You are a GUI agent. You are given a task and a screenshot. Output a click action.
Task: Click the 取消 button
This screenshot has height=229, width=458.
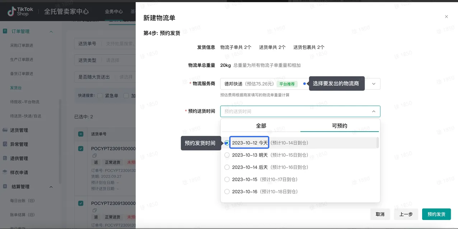tap(380, 214)
